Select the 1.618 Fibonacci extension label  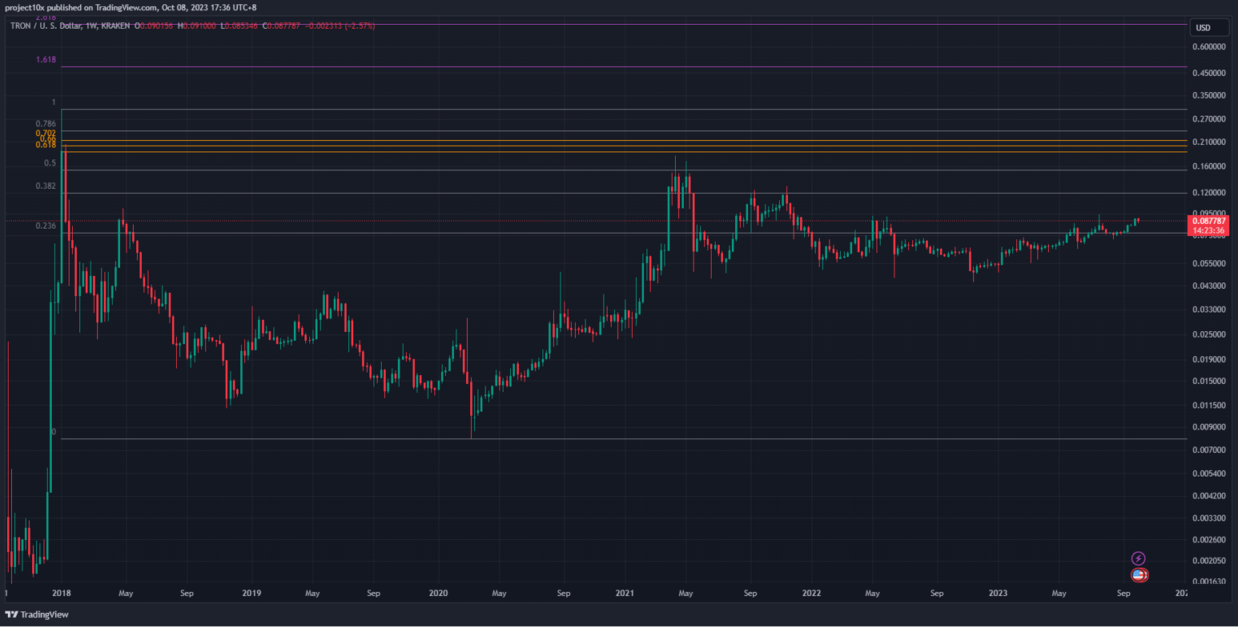click(x=46, y=60)
